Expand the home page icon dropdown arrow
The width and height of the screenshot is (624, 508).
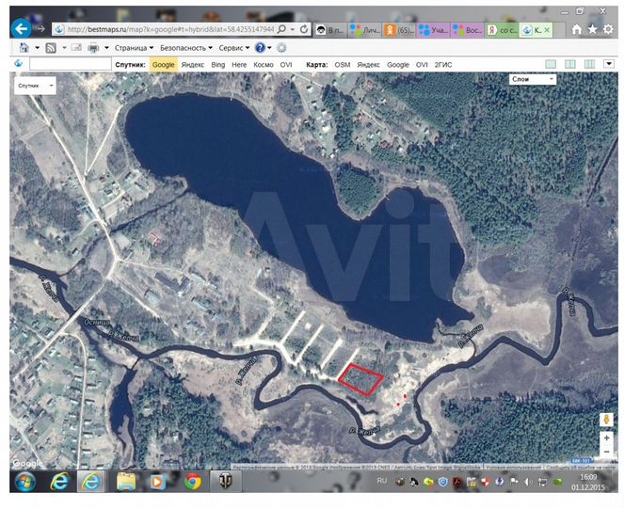pos(37,48)
